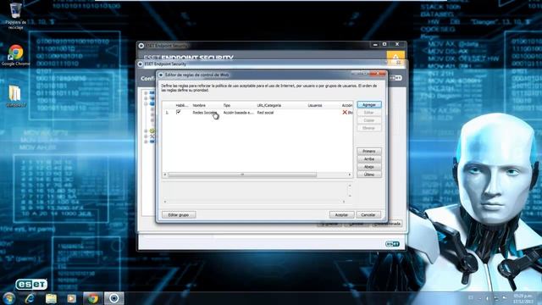Click the Editar button beside the rule list
542x305 pixels.
click(369, 113)
